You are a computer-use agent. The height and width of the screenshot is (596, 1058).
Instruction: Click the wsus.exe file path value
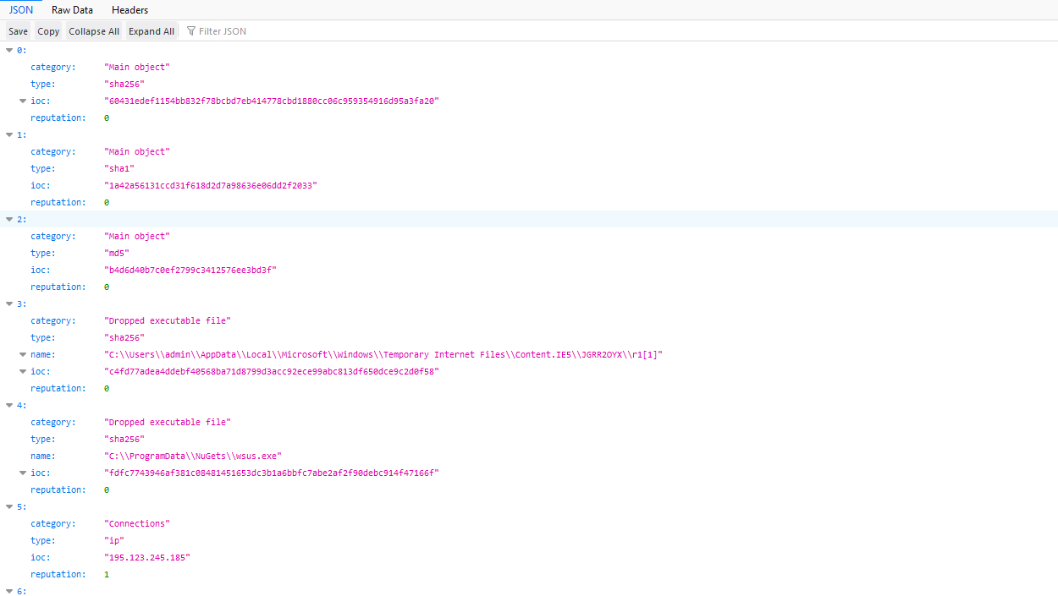(x=192, y=457)
